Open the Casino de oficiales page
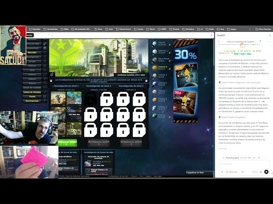Viewport: 273px width, 204px height. pos(32,92)
